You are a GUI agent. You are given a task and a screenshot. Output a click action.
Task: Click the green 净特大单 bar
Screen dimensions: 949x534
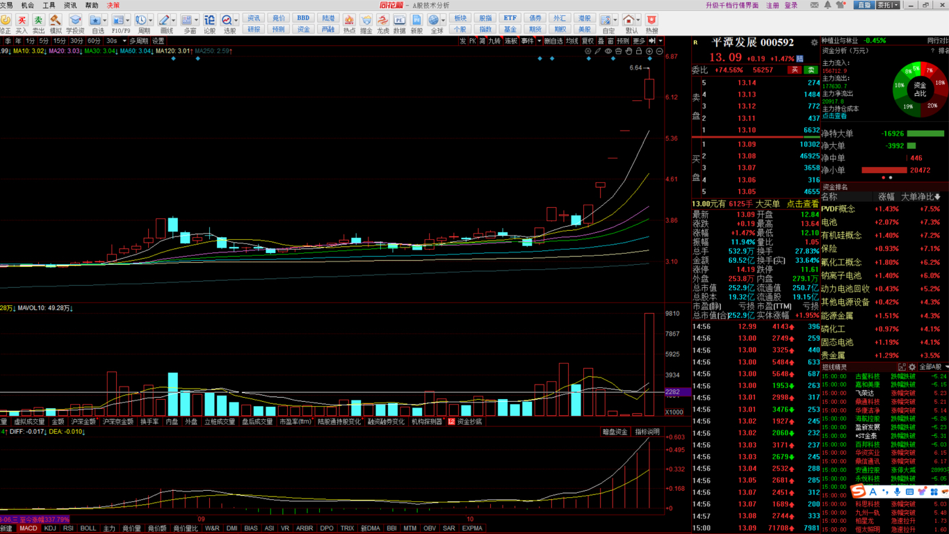[x=925, y=133]
